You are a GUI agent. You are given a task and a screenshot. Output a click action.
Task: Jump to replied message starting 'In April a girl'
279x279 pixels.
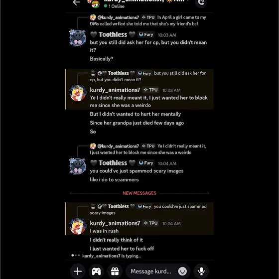click(x=148, y=20)
